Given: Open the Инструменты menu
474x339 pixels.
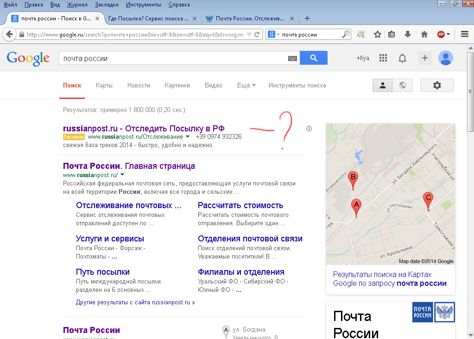Looking at the screenshot, I should click(x=144, y=5).
